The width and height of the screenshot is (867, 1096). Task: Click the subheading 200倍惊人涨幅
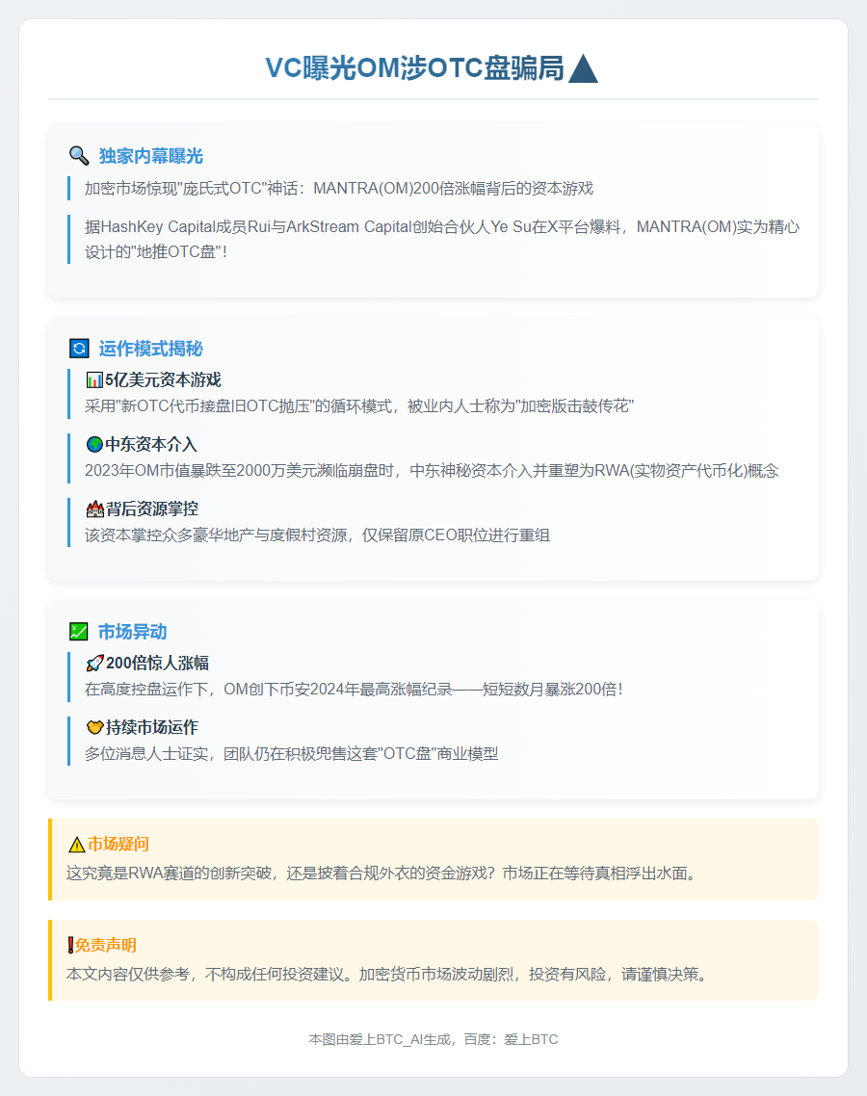[x=157, y=663]
